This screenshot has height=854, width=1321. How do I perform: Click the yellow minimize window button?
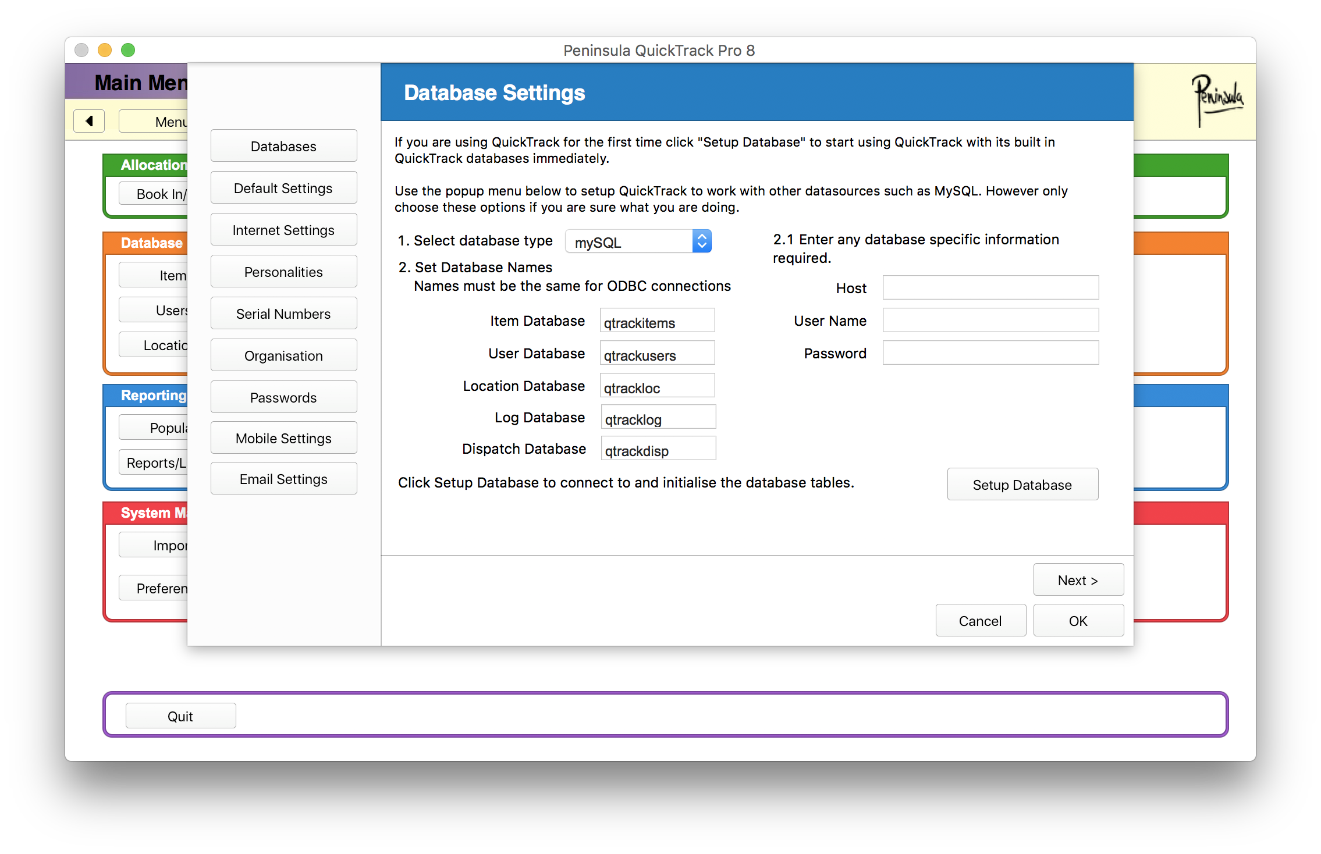(x=105, y=50)
